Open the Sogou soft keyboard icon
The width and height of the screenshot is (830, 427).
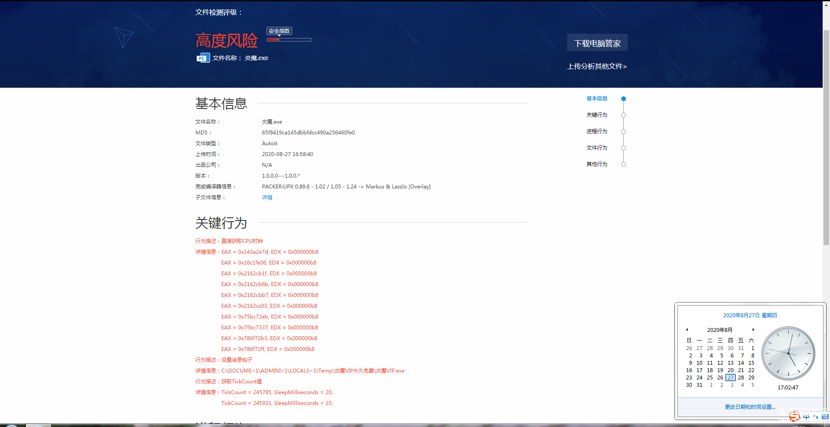click(x=825, y=417)
